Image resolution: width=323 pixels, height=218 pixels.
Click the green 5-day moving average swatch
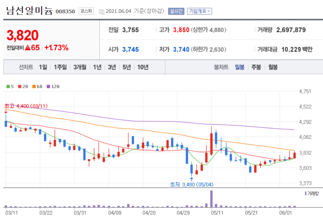[x=8, y=86]
